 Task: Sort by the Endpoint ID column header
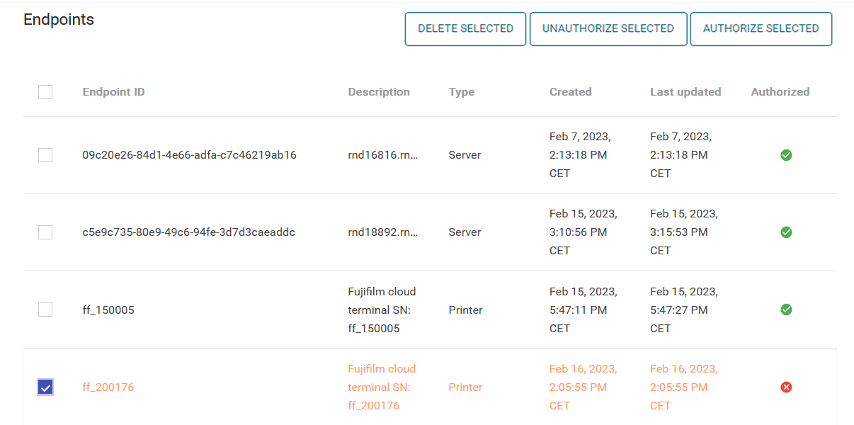[114, 92]
